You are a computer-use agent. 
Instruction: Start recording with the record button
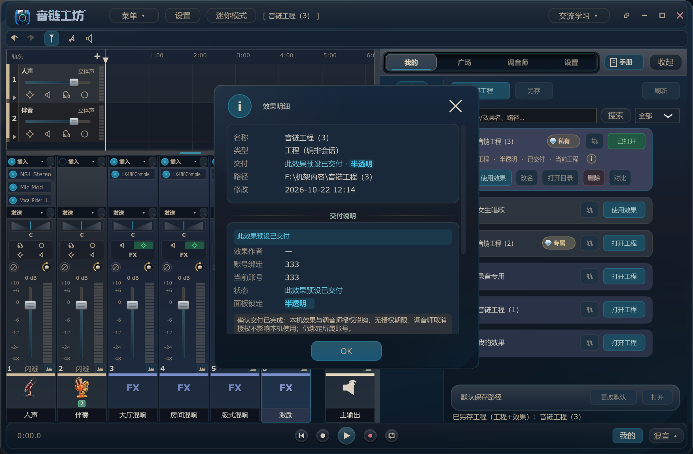tap(370, 435)
